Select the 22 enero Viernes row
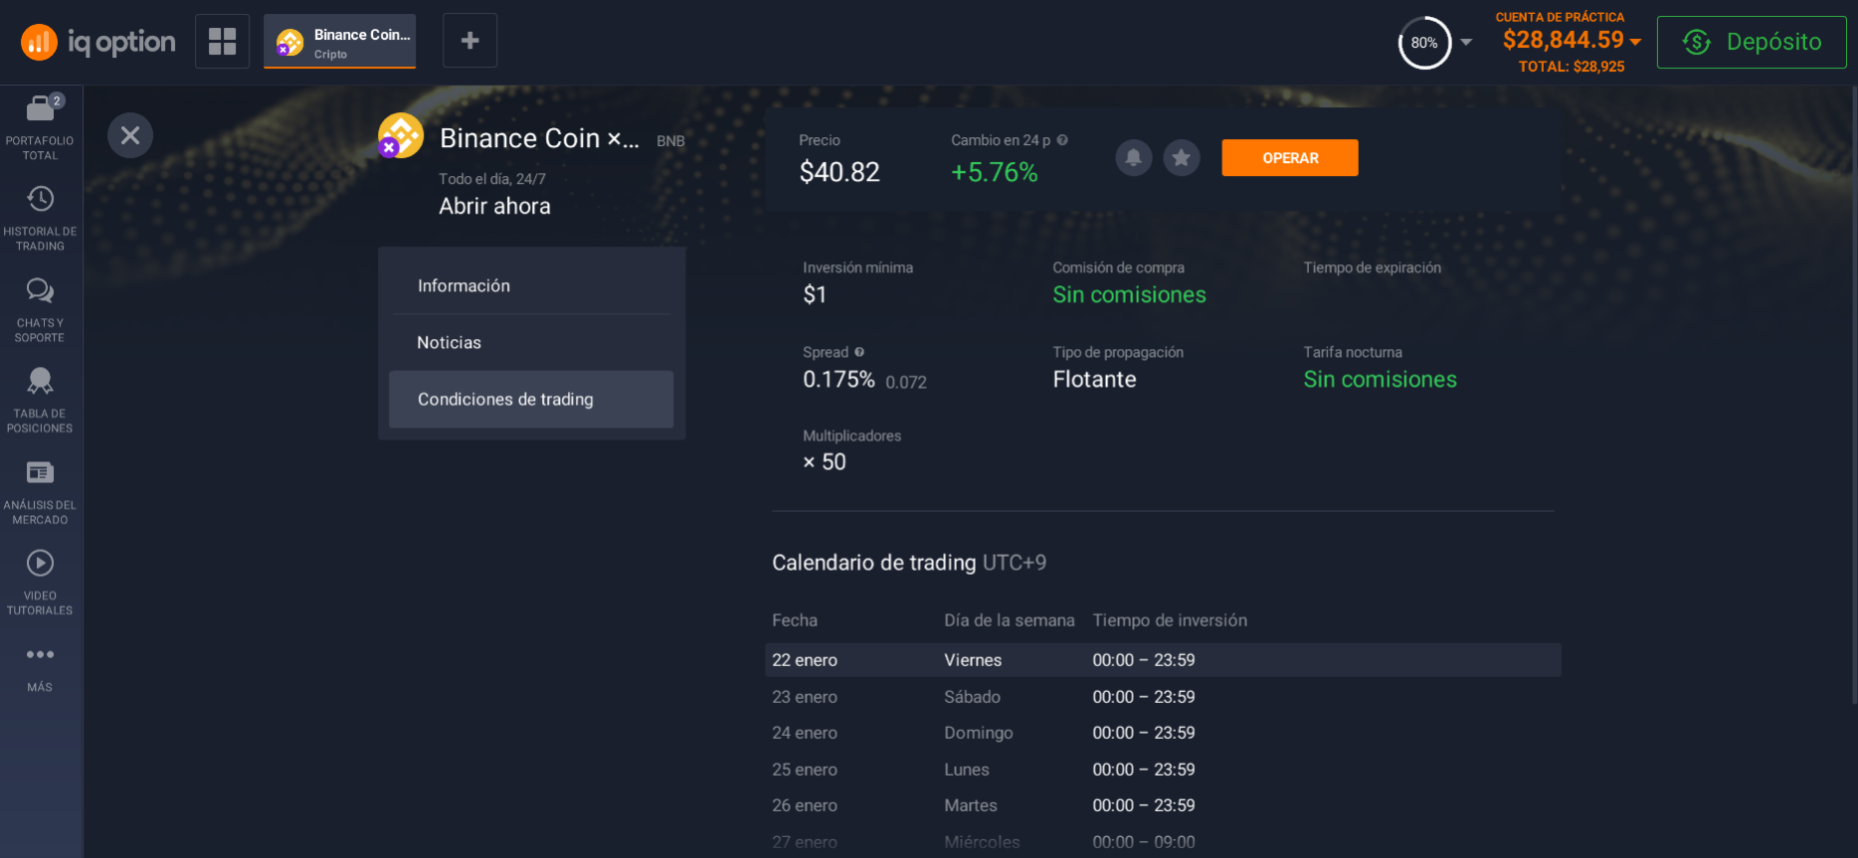 click(1163, 660)
